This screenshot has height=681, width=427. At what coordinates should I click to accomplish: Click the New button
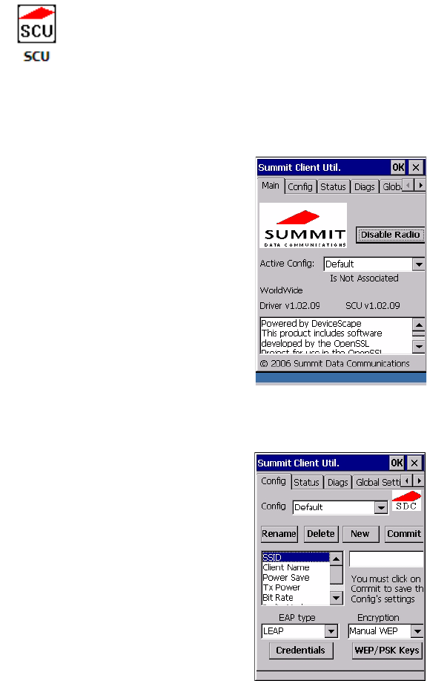coord(360,534)
